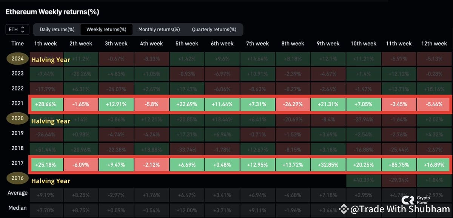Click the +13.72% cell in 2017
The width and height of the screenshot is (453, 218).
coord(293,165)
